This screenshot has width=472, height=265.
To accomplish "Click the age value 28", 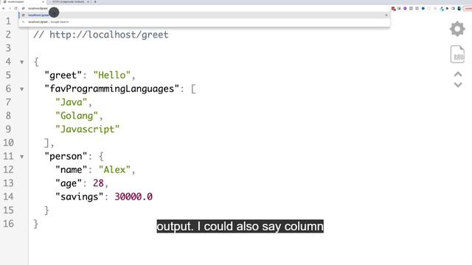I will 98,183.
